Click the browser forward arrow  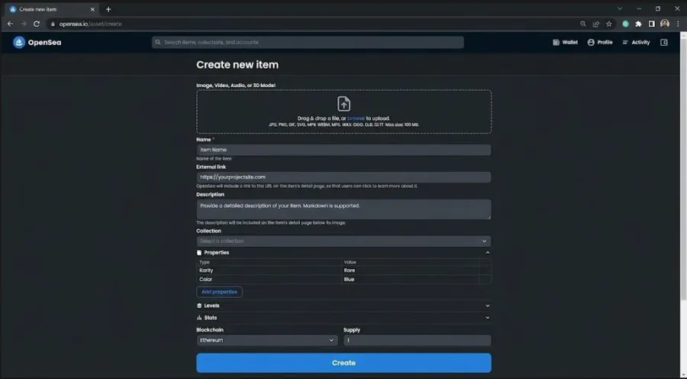[24, 24]
